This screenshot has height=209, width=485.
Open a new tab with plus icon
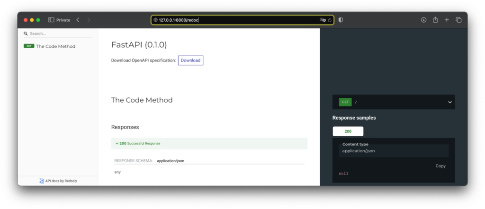(447, 20)
